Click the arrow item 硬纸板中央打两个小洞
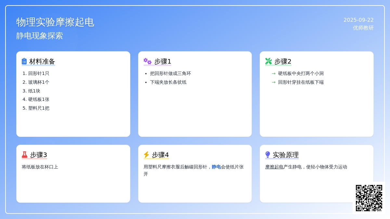390x219 pixels. (x=301, y=73)
